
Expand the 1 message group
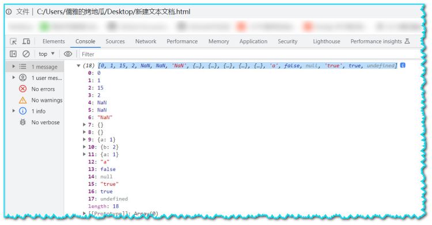coord(13,66)
